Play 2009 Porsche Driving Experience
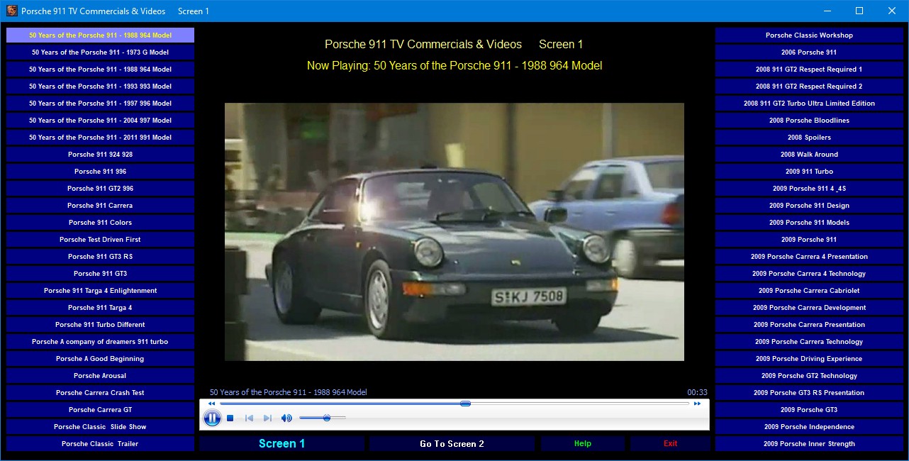This screenshot has height=461, width=909. 809,359
